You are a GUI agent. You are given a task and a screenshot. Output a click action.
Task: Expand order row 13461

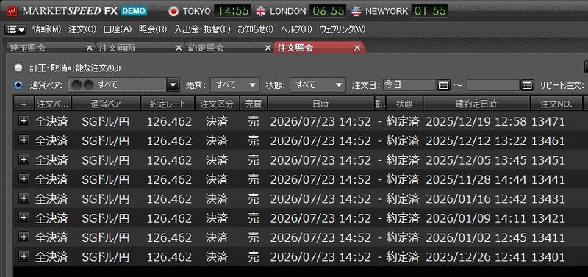click(x=24, y=140)
